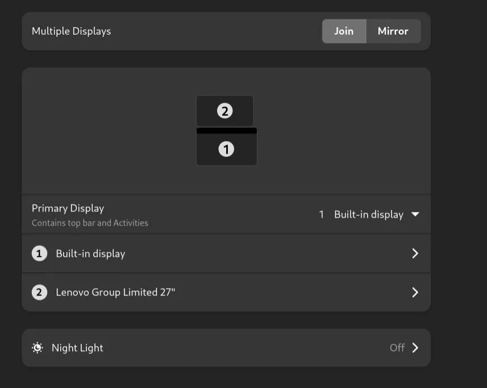
Task: Click the number 2 badge in preview
Action: click(x=225, y=111)
